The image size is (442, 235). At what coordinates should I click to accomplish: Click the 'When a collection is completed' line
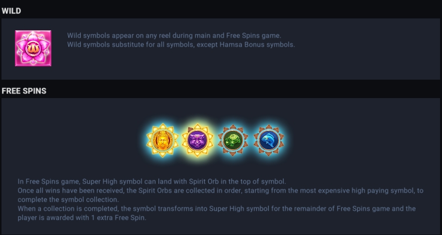[x=217, y=209]
